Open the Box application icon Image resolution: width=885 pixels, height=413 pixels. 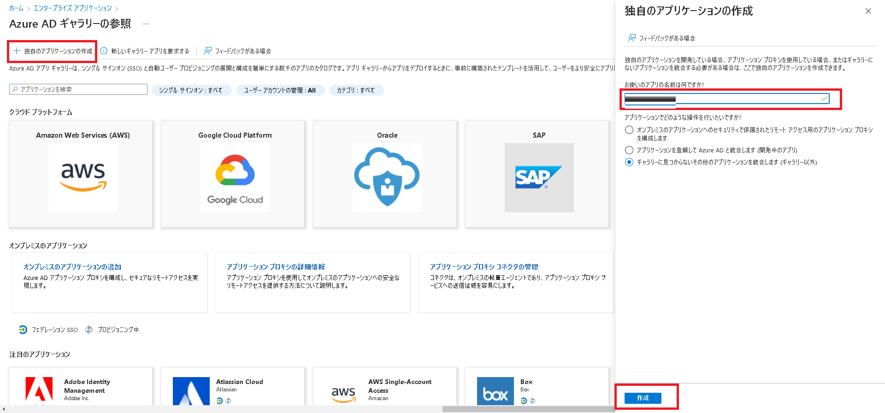pos(495,391)
